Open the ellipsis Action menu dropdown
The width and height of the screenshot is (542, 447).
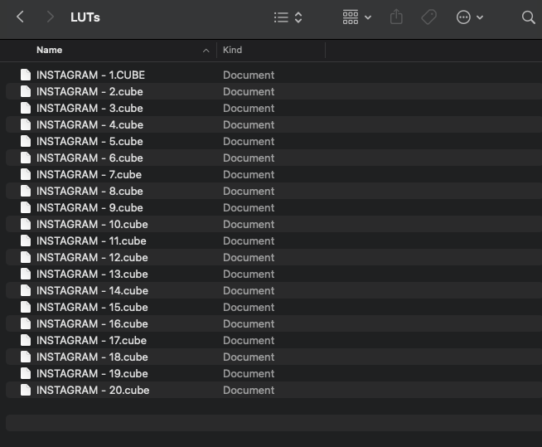click(x=469, y=17)
